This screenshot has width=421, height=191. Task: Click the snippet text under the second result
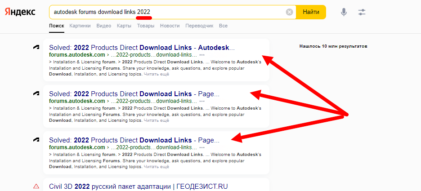pyautogui.click(x=155, y=114)
